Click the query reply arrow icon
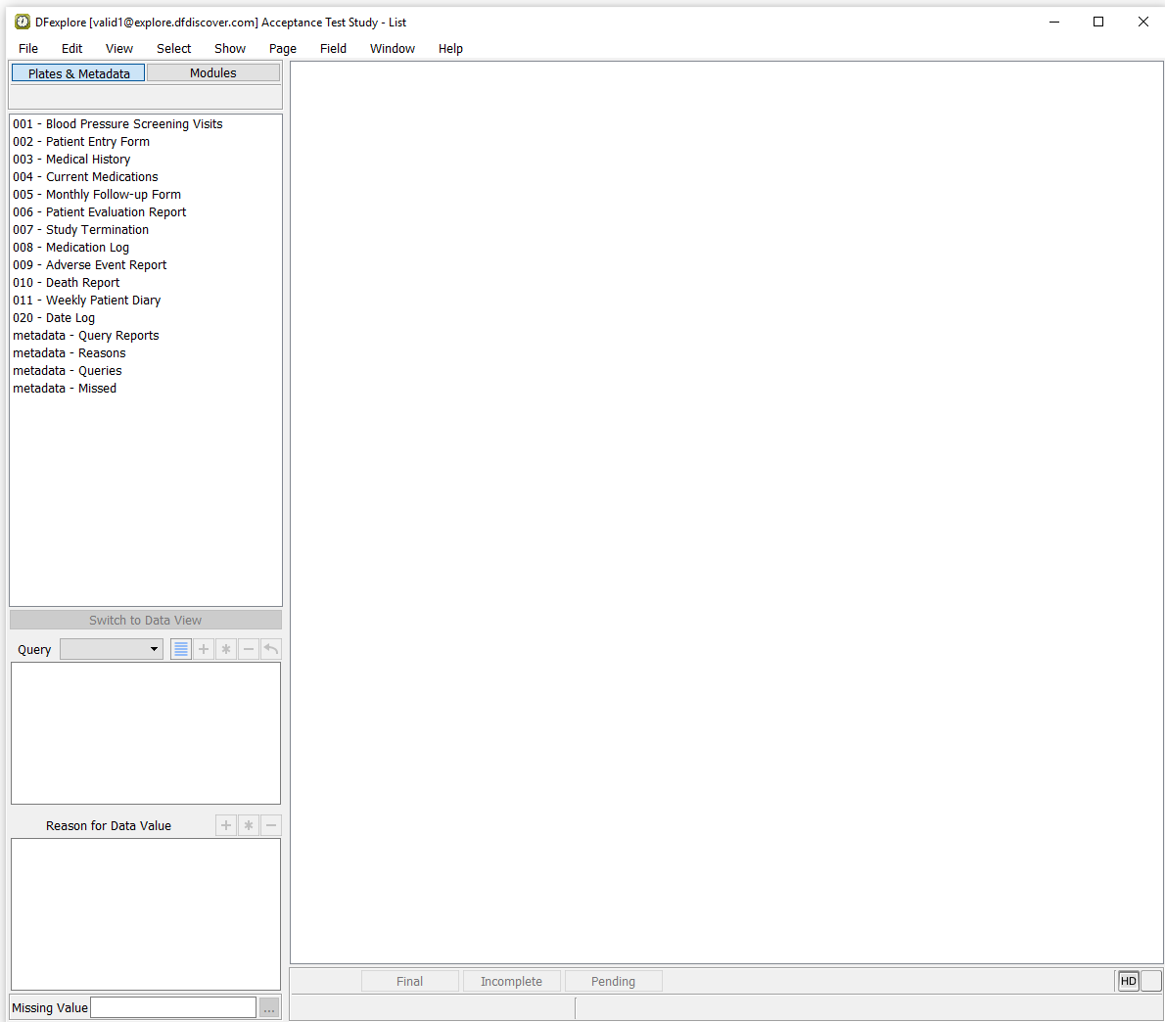The height and width of the screenshot is (1022, 1165). pyautogui.click(x=271, y=649)
